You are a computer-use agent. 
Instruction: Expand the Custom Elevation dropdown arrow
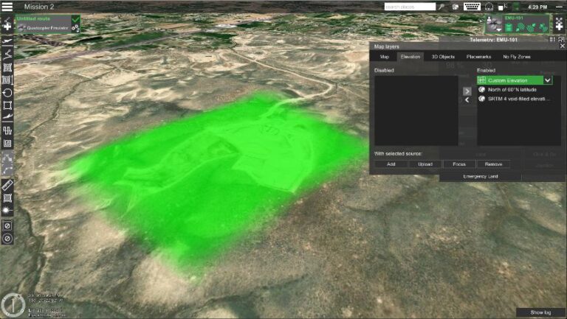(548, 80)
